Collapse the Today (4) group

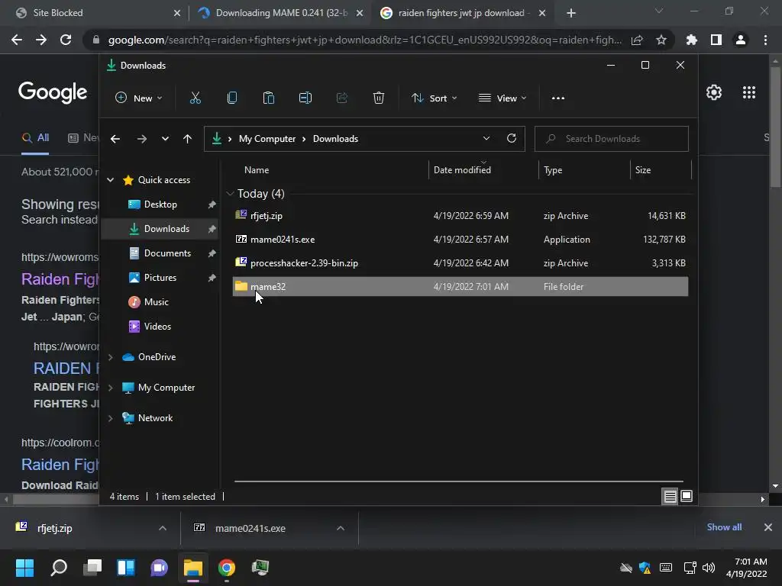(x=230, y=193)
